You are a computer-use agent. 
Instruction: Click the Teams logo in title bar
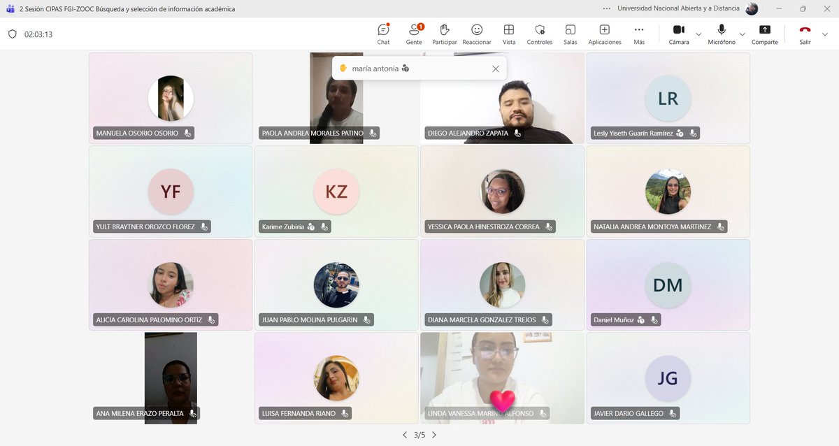10,8
